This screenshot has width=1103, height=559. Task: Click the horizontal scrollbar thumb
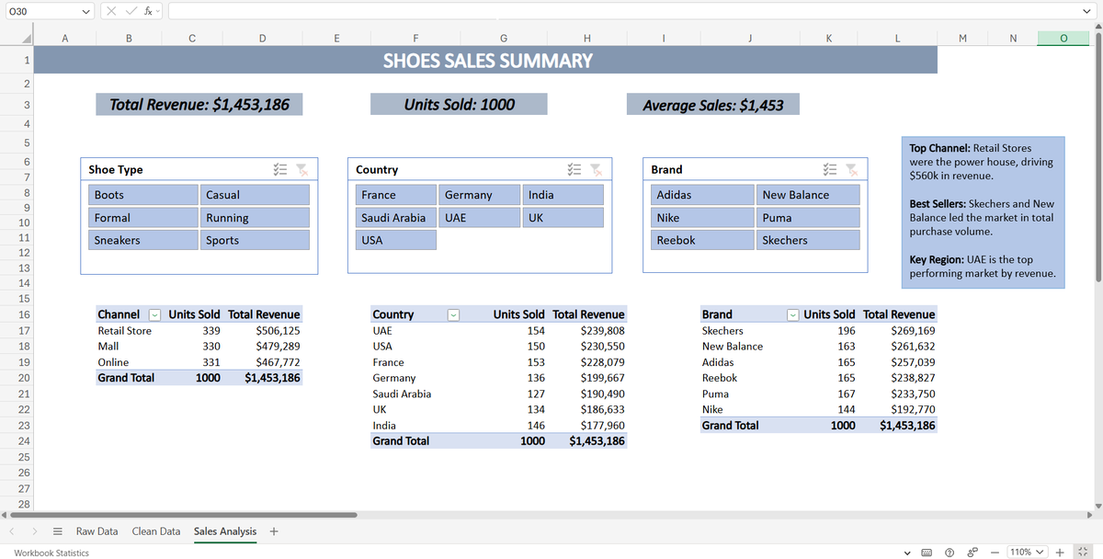(184, 515)
